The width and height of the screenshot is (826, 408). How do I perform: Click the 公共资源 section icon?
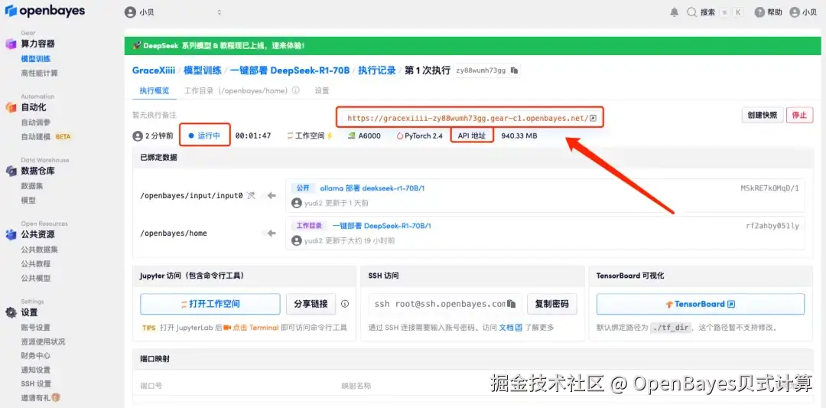click(x=11, y=234)
